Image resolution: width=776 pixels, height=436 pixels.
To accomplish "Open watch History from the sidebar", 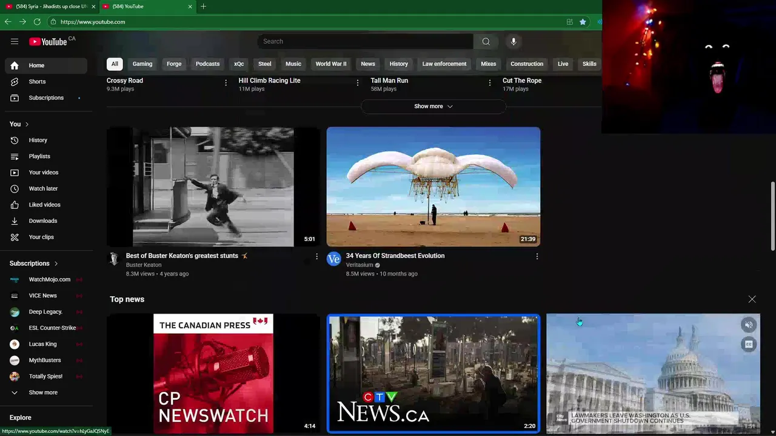I will [x=46, y=140].
